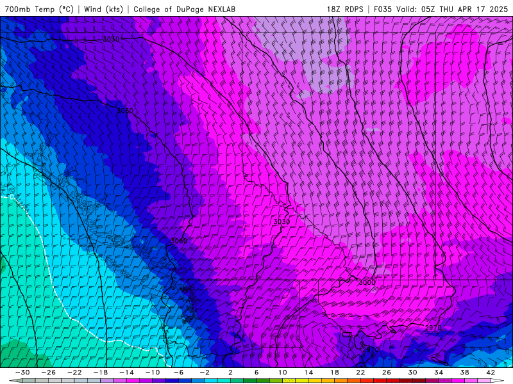Pick the -18 temperature scale value
The image size is (513, 384).
pos(101,372)
